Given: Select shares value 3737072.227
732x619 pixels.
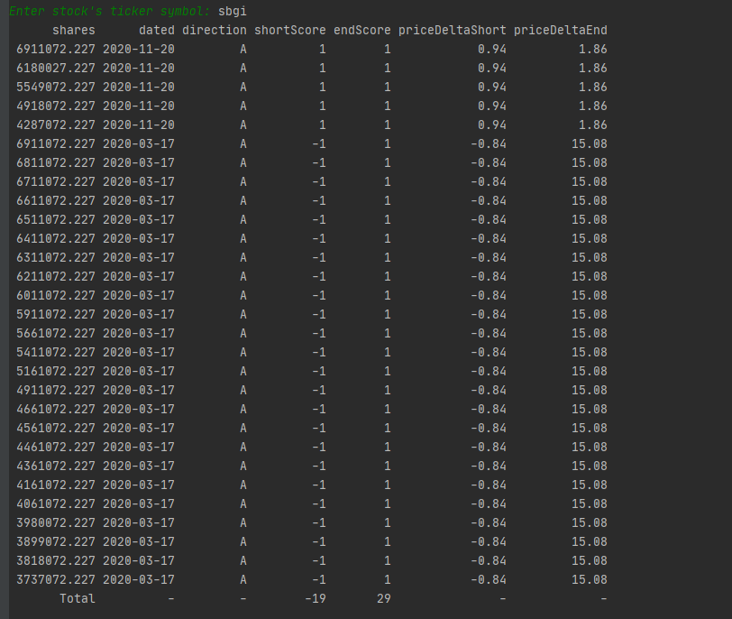Looking at the screenshot, I should (56, 580).
